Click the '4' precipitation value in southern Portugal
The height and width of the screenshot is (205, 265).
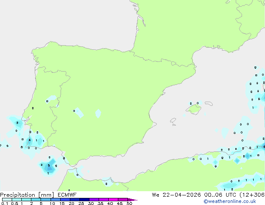[30, 140]
